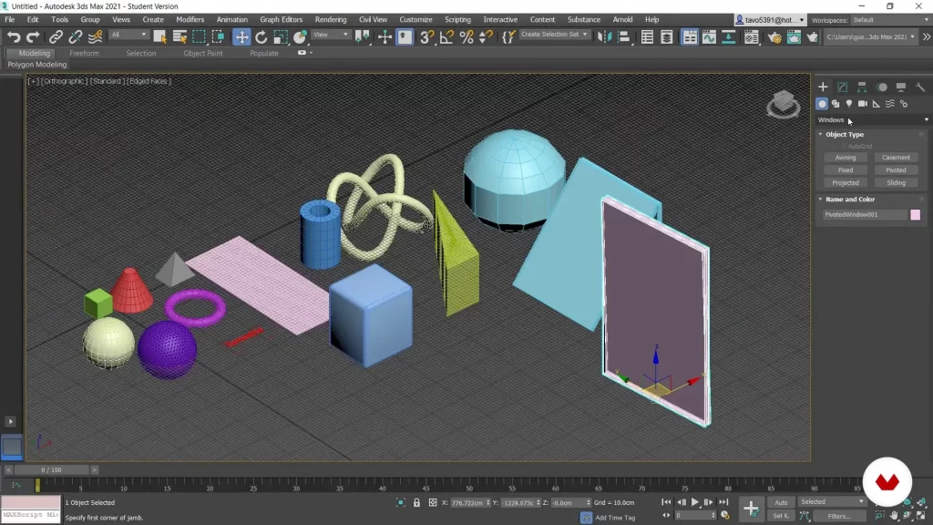Viewport: 933px width, 525px height.
Task: Select the Select and Link tool
Action: tap(56, 36)
